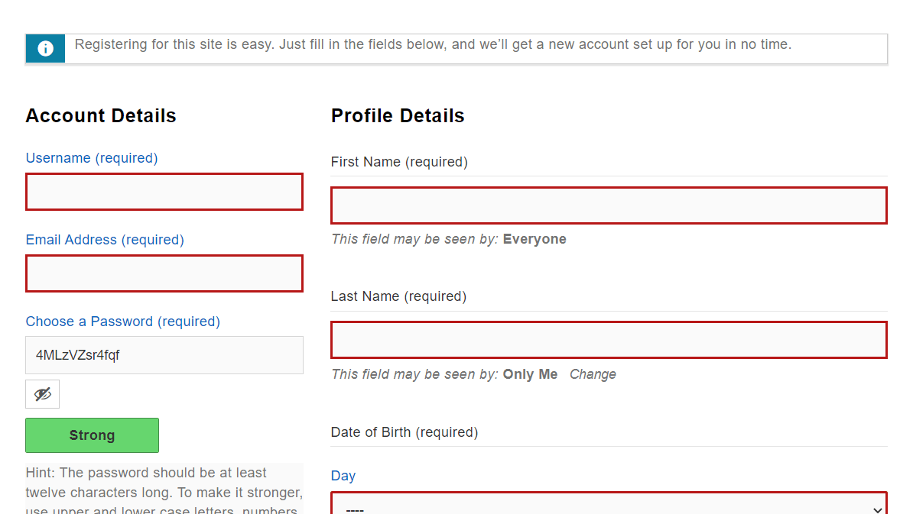Click the Email Address (required) label
The width and height of the screenshot is (913, 514).
coord(105,240)
